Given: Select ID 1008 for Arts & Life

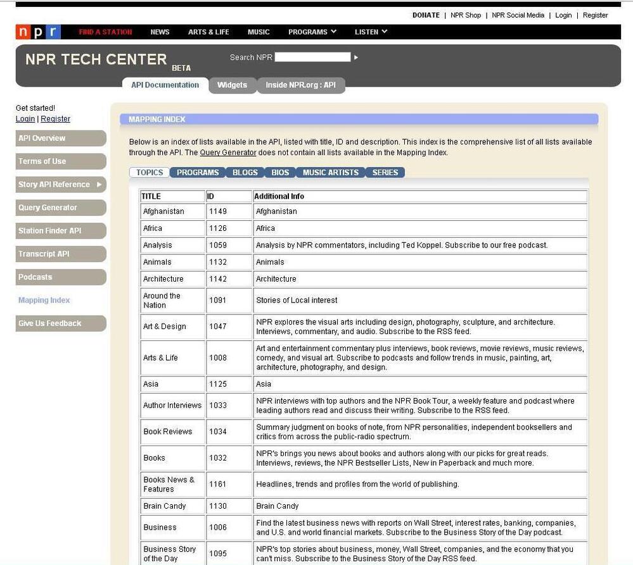Looking at the screenshot, I should pos(229,358).
